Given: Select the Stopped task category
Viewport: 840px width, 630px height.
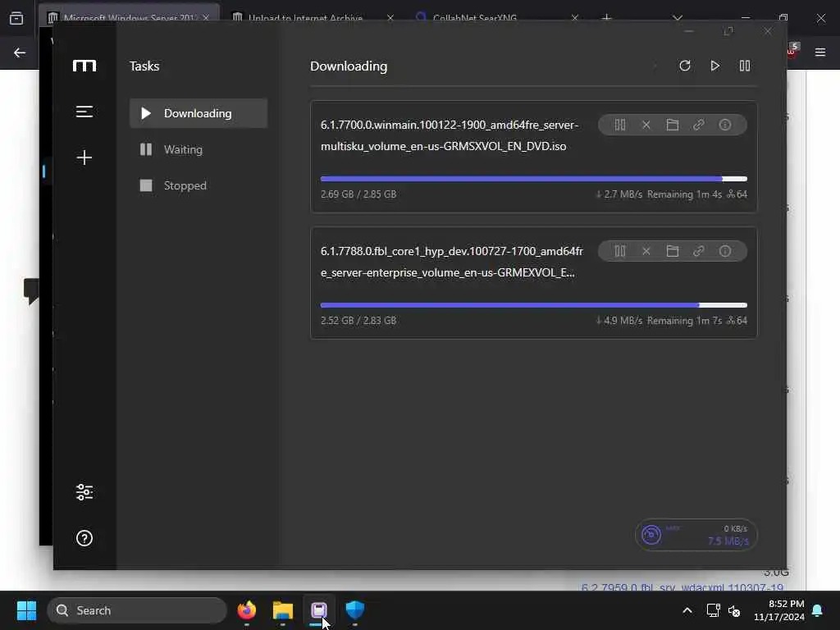Looking at the screenshot, I should (199, 185).
